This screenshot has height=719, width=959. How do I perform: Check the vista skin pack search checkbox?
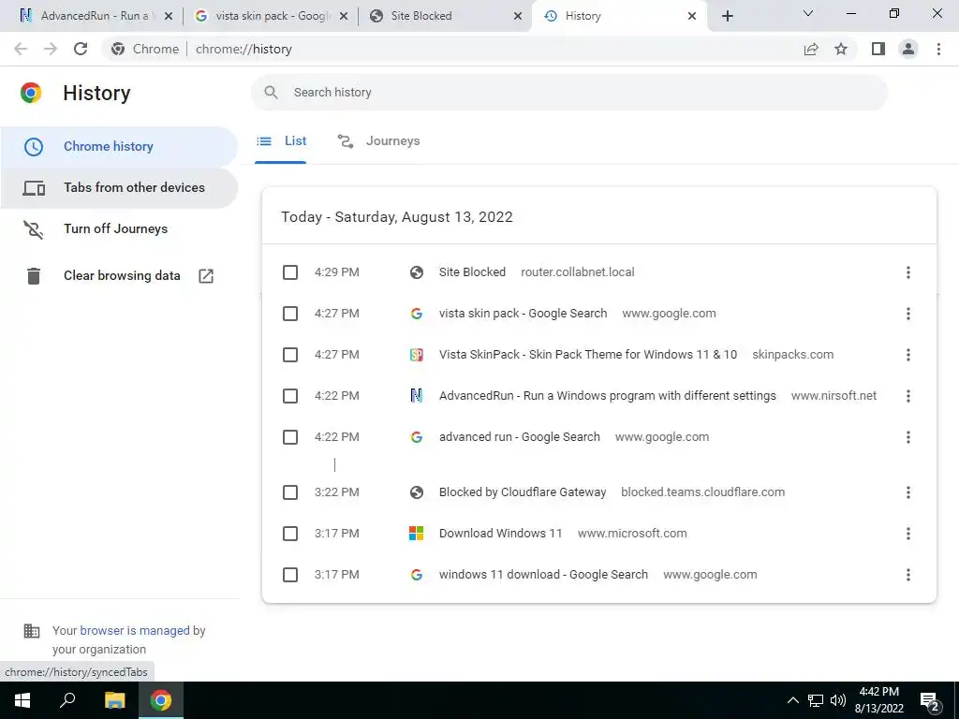(x=290, y=314)
